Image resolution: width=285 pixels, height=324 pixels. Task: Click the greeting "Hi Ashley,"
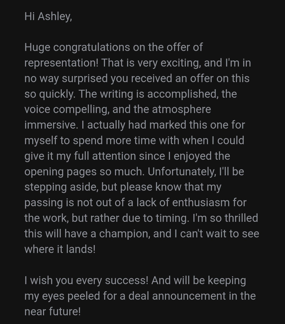(x=48, y=17)
